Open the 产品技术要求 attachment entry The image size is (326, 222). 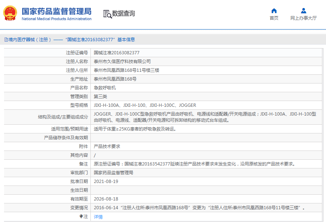coord(107,146)
